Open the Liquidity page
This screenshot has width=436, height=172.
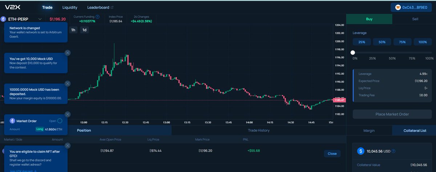click(x=70, y=7)
